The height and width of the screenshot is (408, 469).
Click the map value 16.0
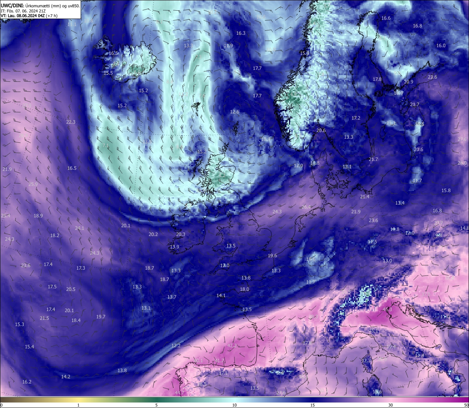pos(441,46)
